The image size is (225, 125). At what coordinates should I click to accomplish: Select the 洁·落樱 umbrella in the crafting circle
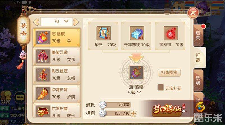(136, 72)
